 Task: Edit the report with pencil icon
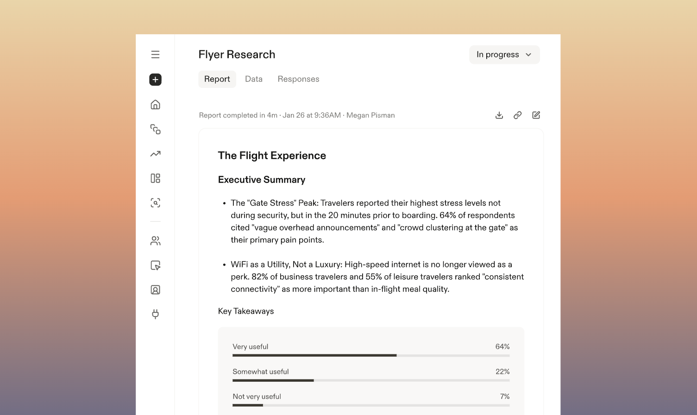(x=536, y=115)
